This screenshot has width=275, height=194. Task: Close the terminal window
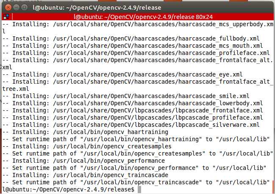[8, 7]
